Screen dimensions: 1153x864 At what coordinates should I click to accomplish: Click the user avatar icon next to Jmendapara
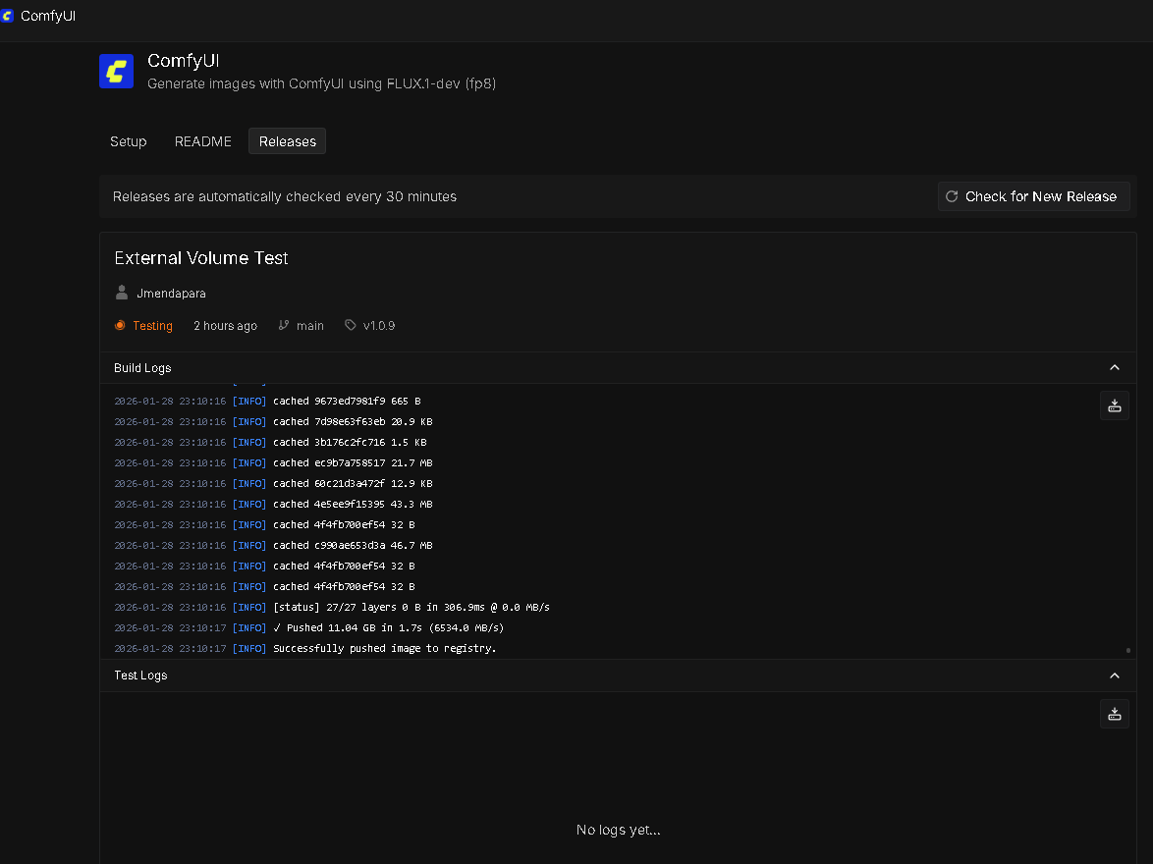pyautogui.click(x=121, y=293)
